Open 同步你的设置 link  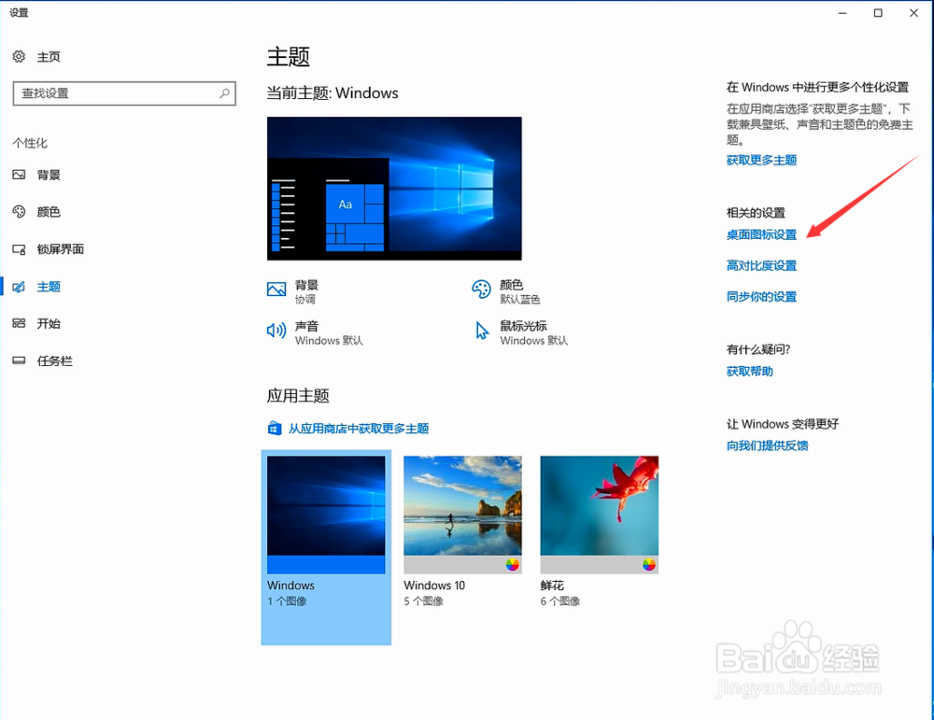[761, 297]
